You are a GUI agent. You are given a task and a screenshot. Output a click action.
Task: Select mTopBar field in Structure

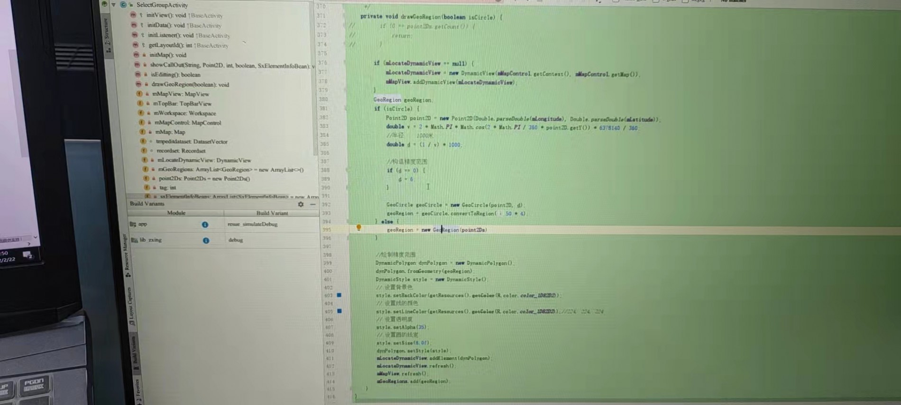tap(182, 103)
